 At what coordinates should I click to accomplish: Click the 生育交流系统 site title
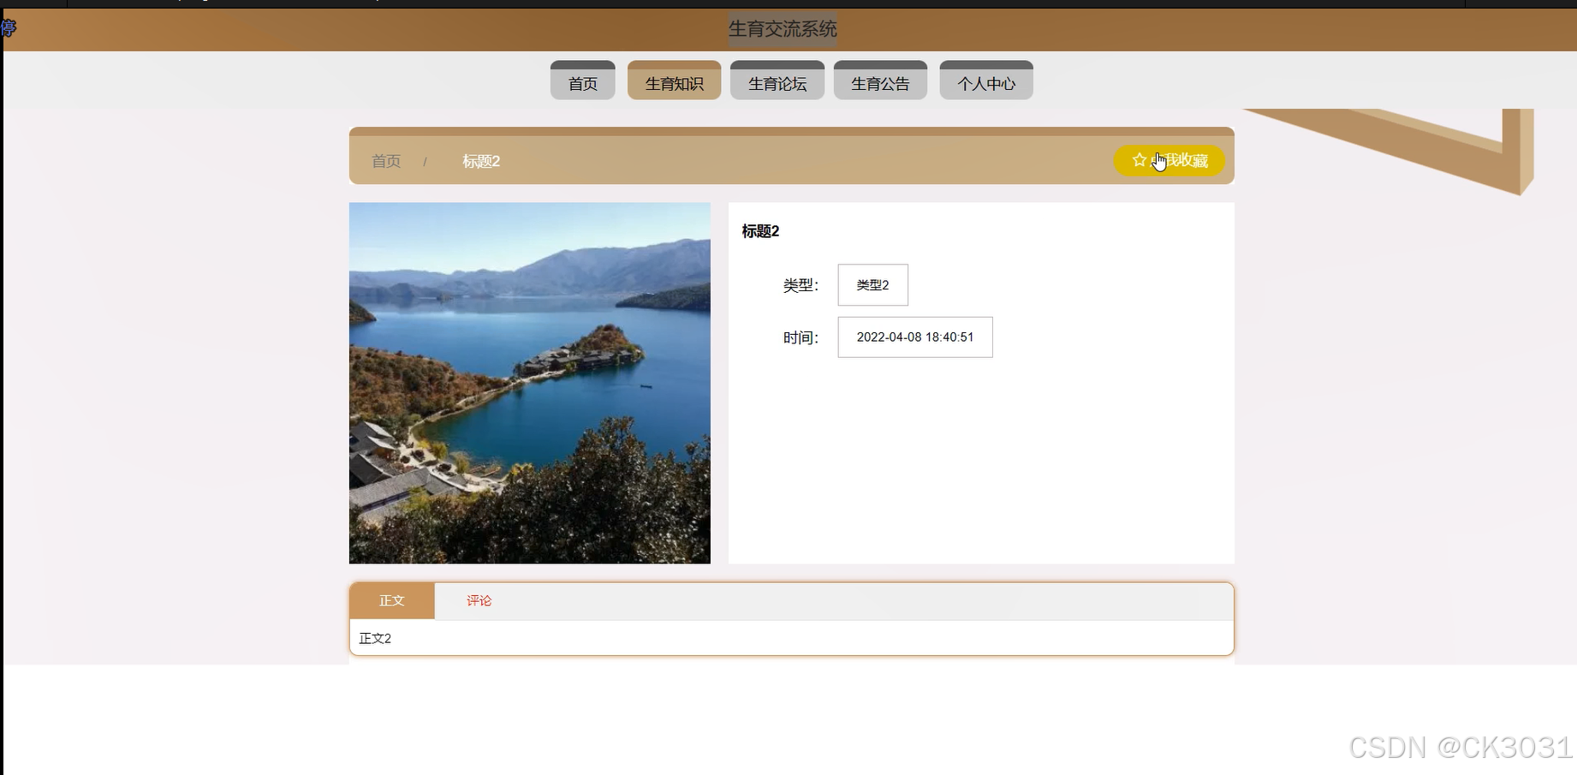783,29
